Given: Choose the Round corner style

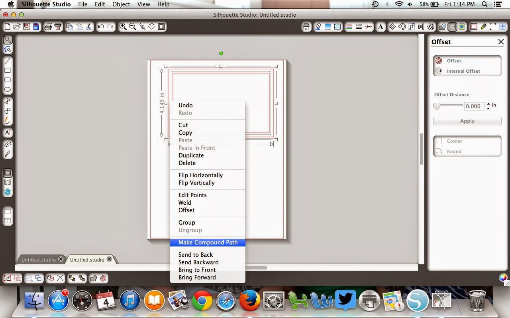Looking at the screenshot, I should tap(454, 151).
